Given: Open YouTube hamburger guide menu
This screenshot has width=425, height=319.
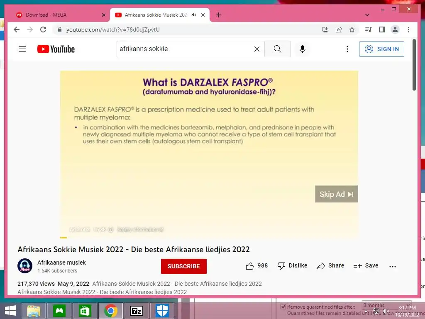Looking at the screenshot, I should coord(22,49).
